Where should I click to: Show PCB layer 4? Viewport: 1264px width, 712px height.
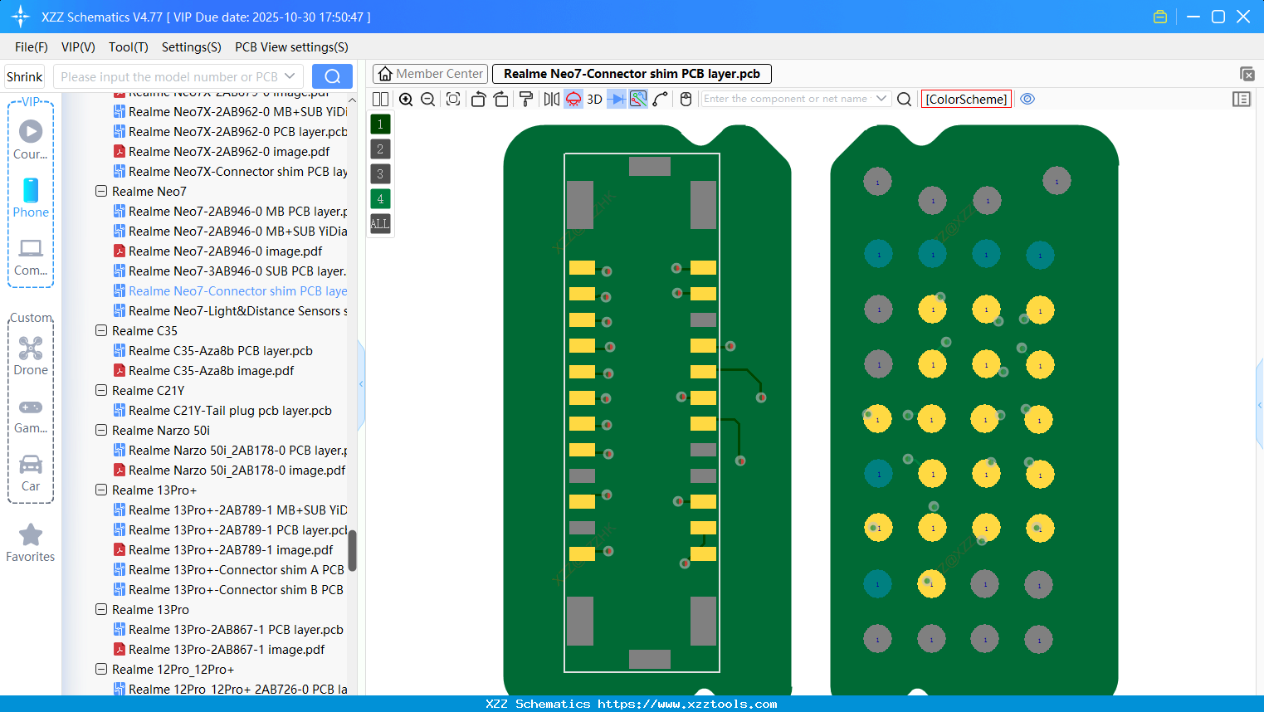pos(380,199)
